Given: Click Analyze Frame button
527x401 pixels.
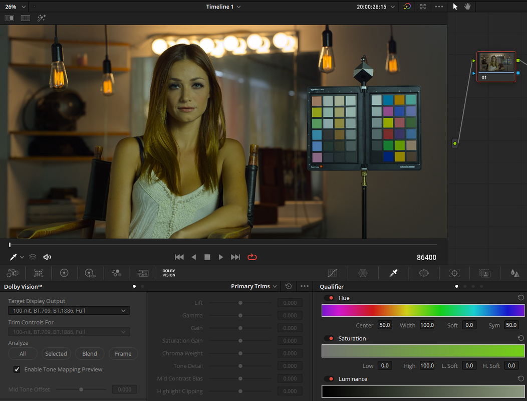Looking at the screenshot, I should [123, 353].
